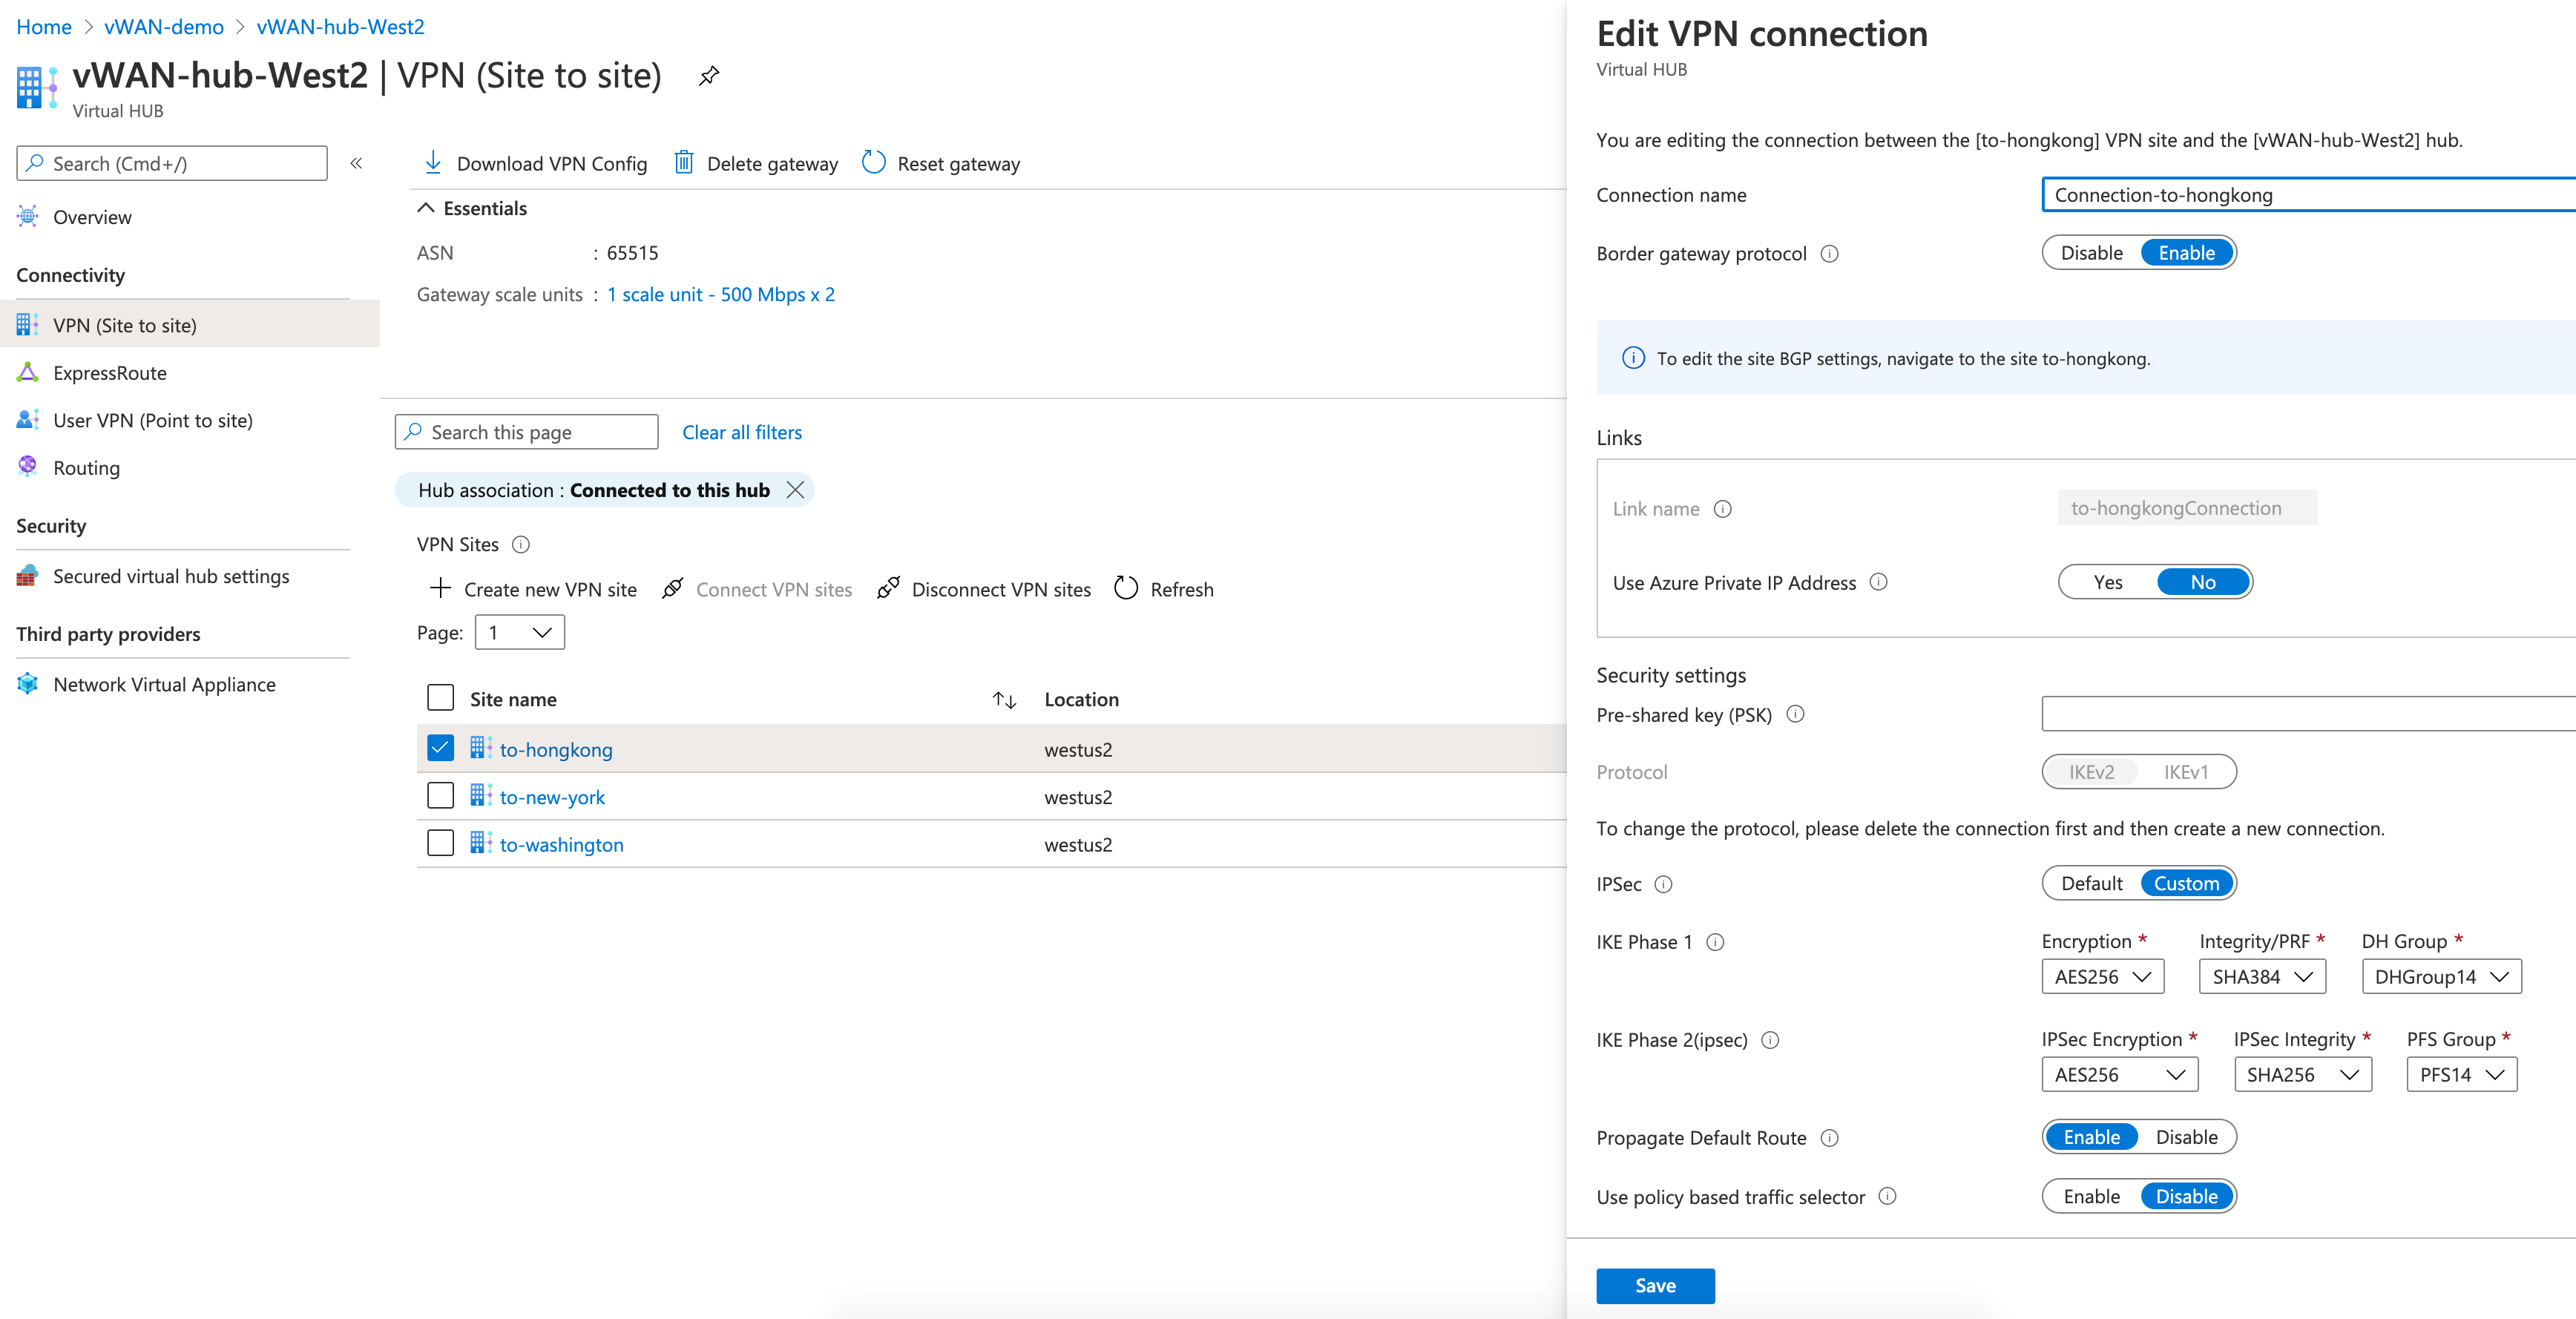The width and height of the screenshot is (2576, 1319).
Task: Click the Routing icon in sidebar
Action: tap(28, 466)
